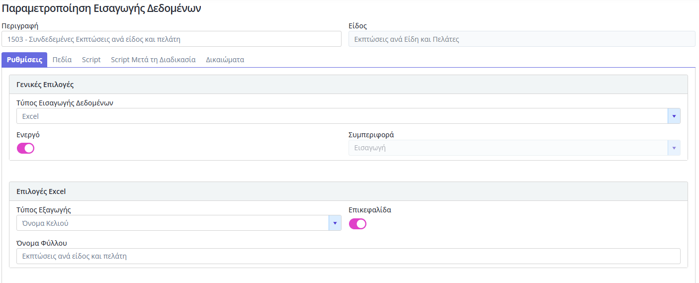This screenshot has width=699, height=283.
Task: Open the Script tab
Action: click(x=91, y=60)
